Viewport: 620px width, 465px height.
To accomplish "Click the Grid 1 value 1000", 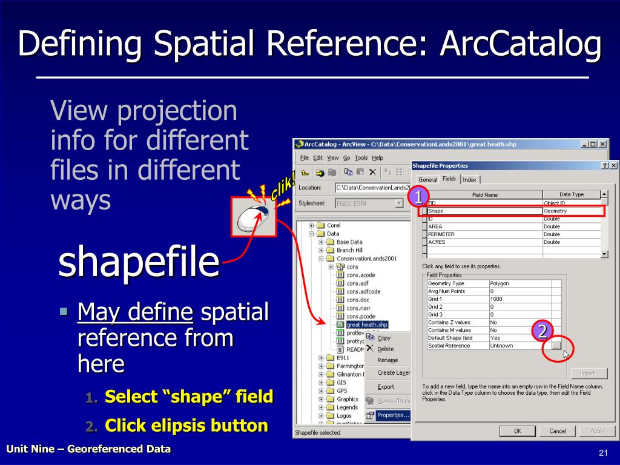I will pos(520,299).
